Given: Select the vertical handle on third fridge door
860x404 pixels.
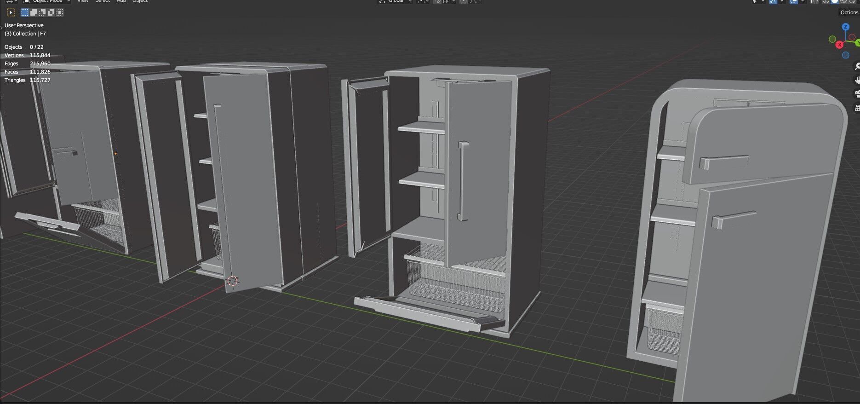Looking at the screenshot, I should pos(463,181).
